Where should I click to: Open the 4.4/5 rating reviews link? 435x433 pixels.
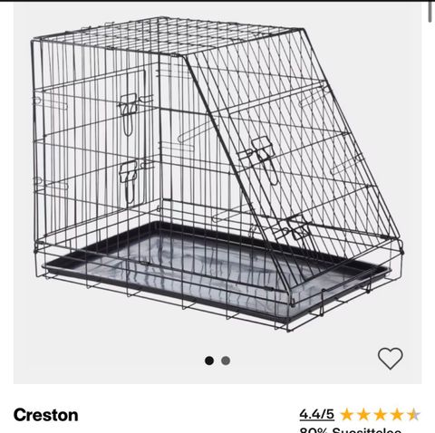(x=317, y=414)
